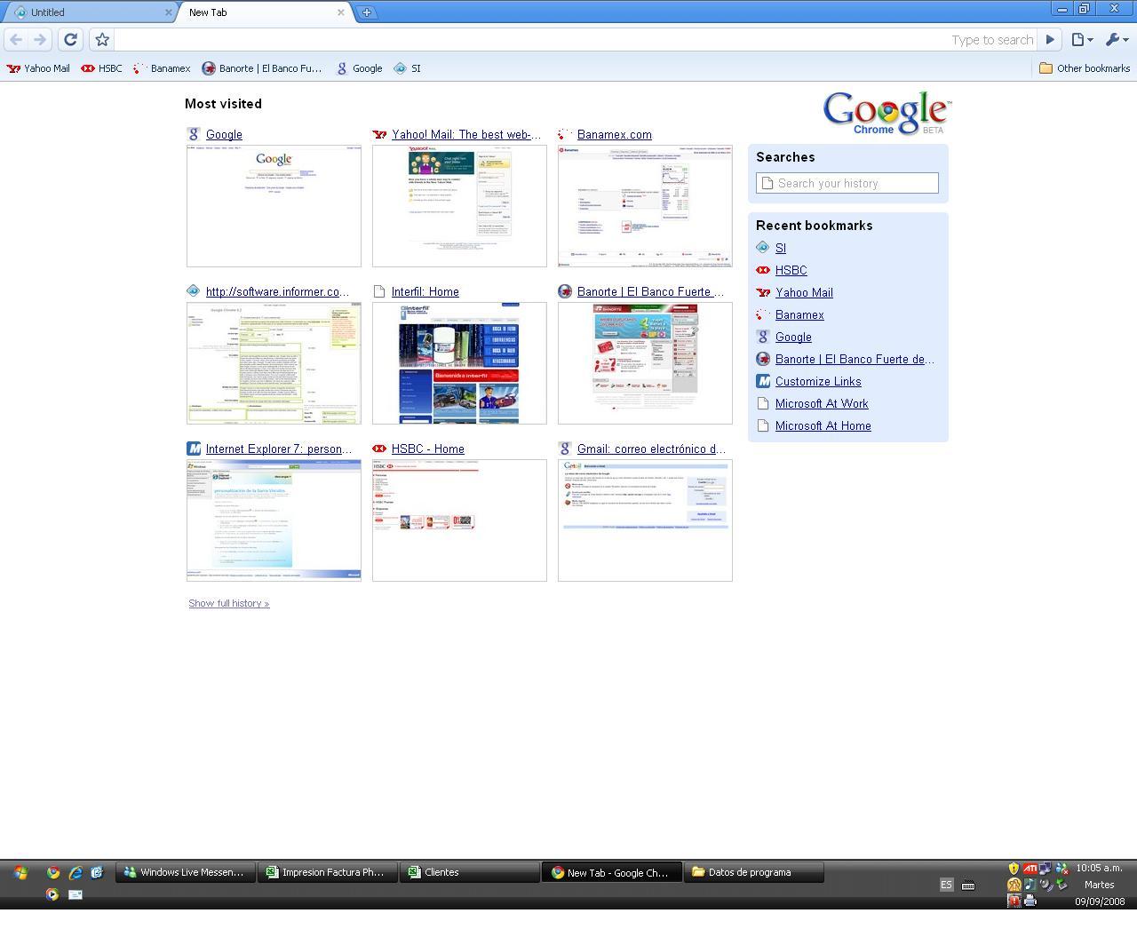The height and width of the screenshot is (945, 1137).
Task: Open SI bookmark in the bookmarks bar
Action: coord(407,68)
